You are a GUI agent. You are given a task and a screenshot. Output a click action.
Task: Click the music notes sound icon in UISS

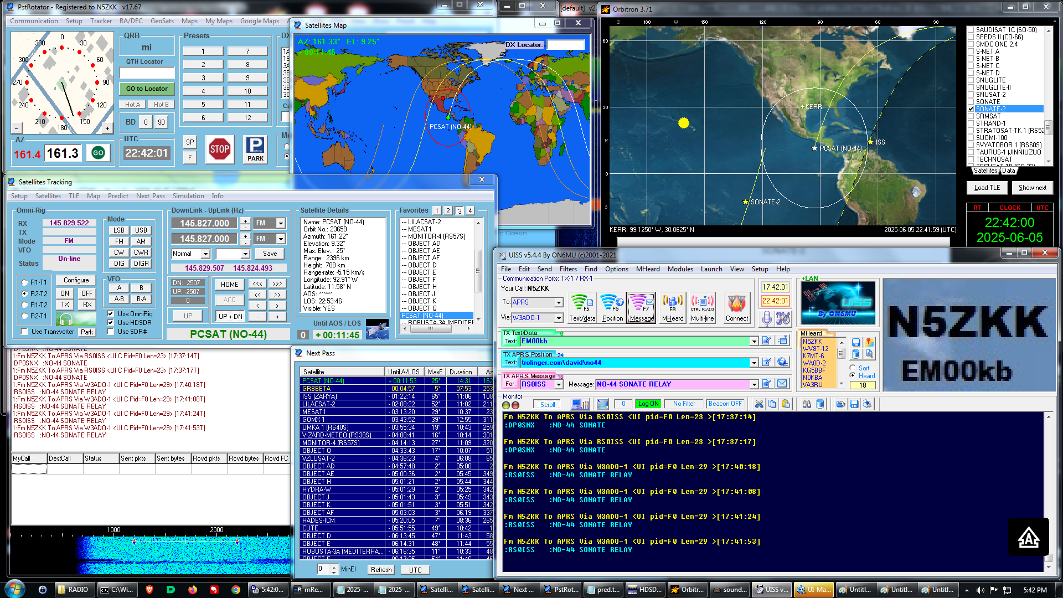783,318
